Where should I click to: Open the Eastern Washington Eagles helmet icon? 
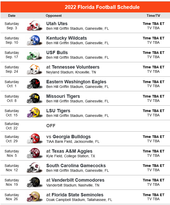tap(34, 84)
